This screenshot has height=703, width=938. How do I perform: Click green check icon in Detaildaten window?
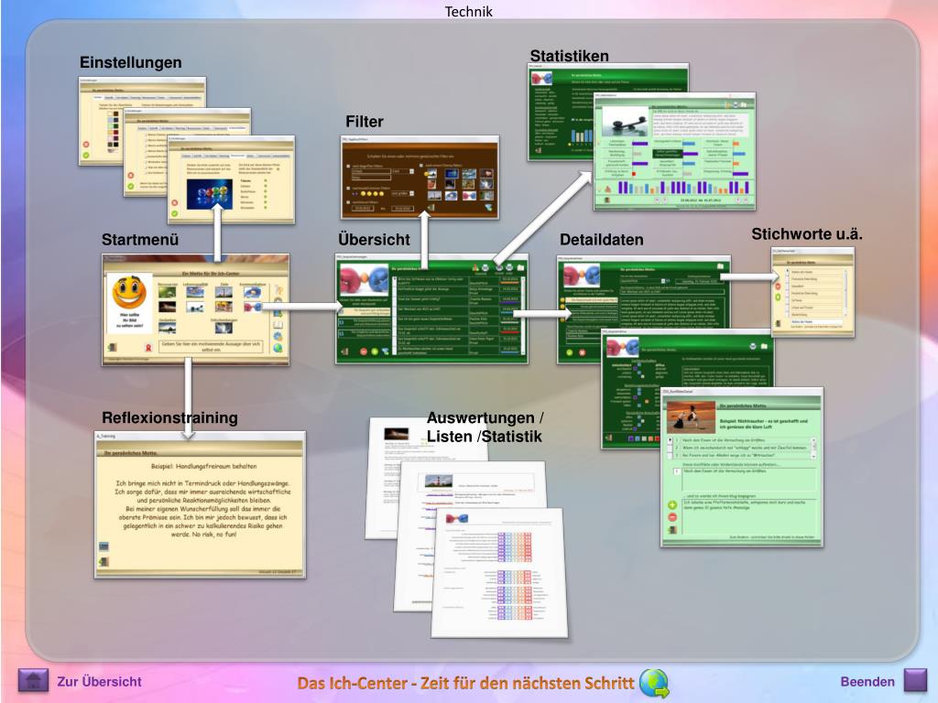pyautogui.click(x=570, y=352)
